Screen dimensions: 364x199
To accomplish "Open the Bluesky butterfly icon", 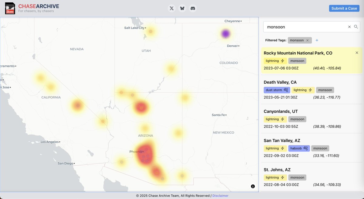I will (x=182, y=8).
